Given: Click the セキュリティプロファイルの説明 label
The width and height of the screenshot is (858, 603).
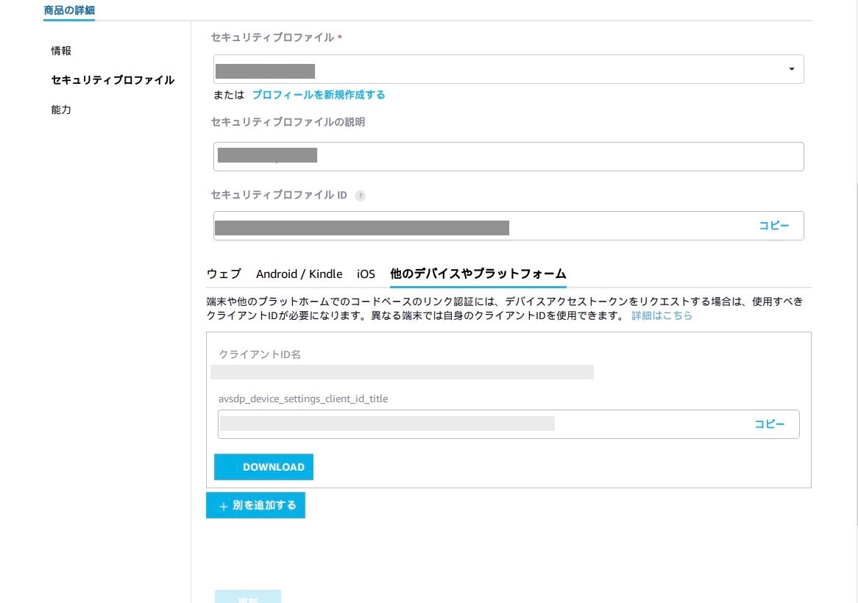Looking at the screenshot, I should coord(288,123).
